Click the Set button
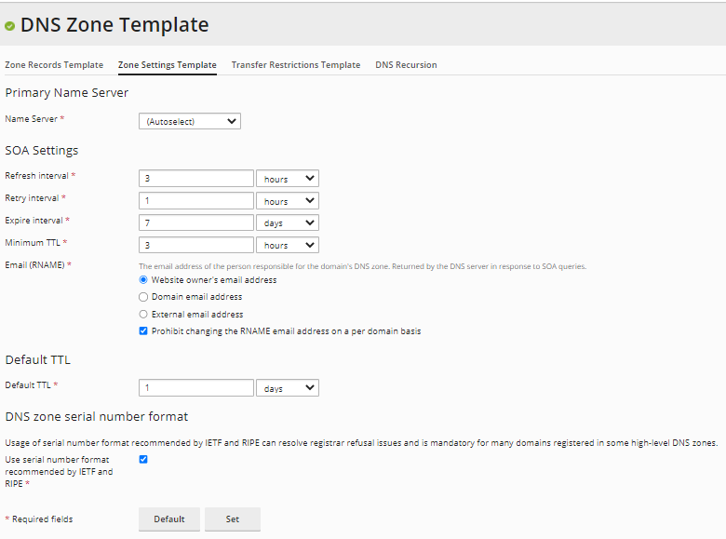726x539 pixels. point(233,519)
